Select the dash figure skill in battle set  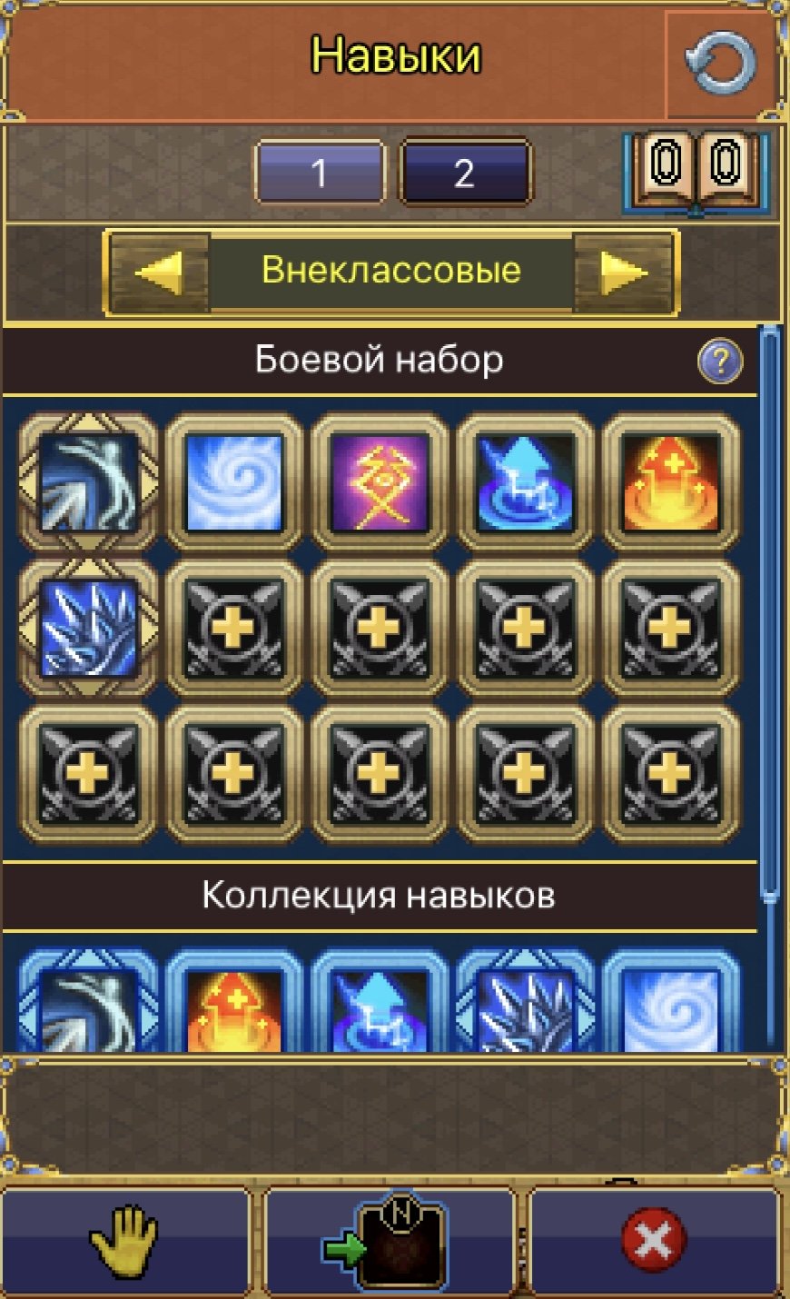pos(89,482)
